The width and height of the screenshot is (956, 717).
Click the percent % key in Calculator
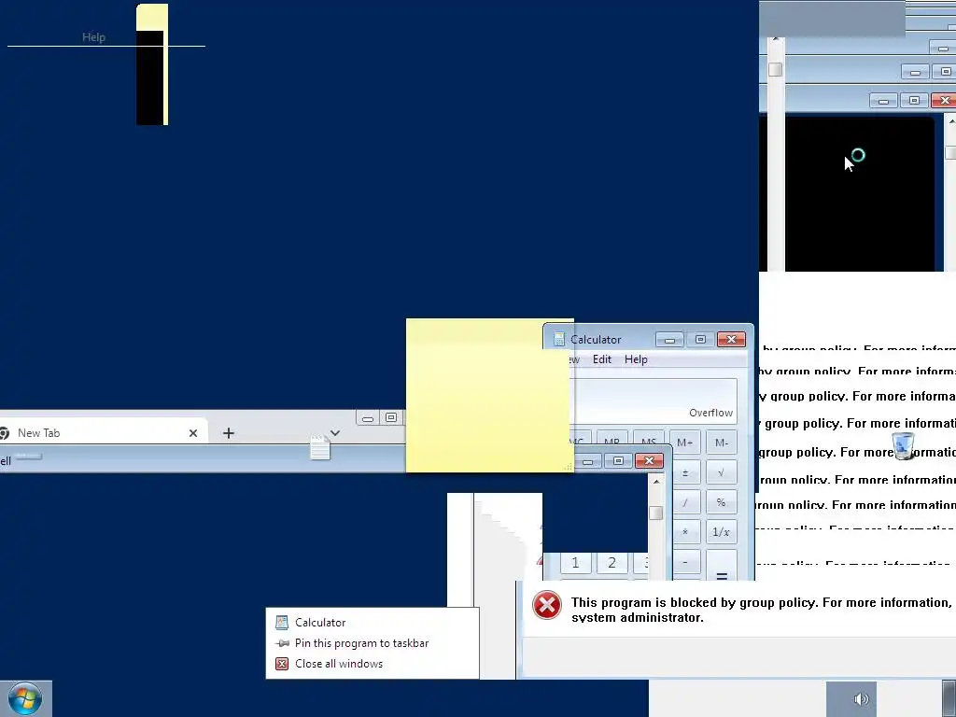722,502
